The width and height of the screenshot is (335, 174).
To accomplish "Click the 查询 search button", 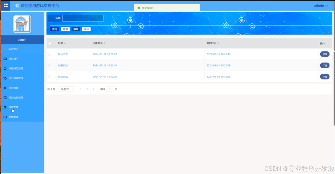I will pyautogui.click(x=54, y=29).
